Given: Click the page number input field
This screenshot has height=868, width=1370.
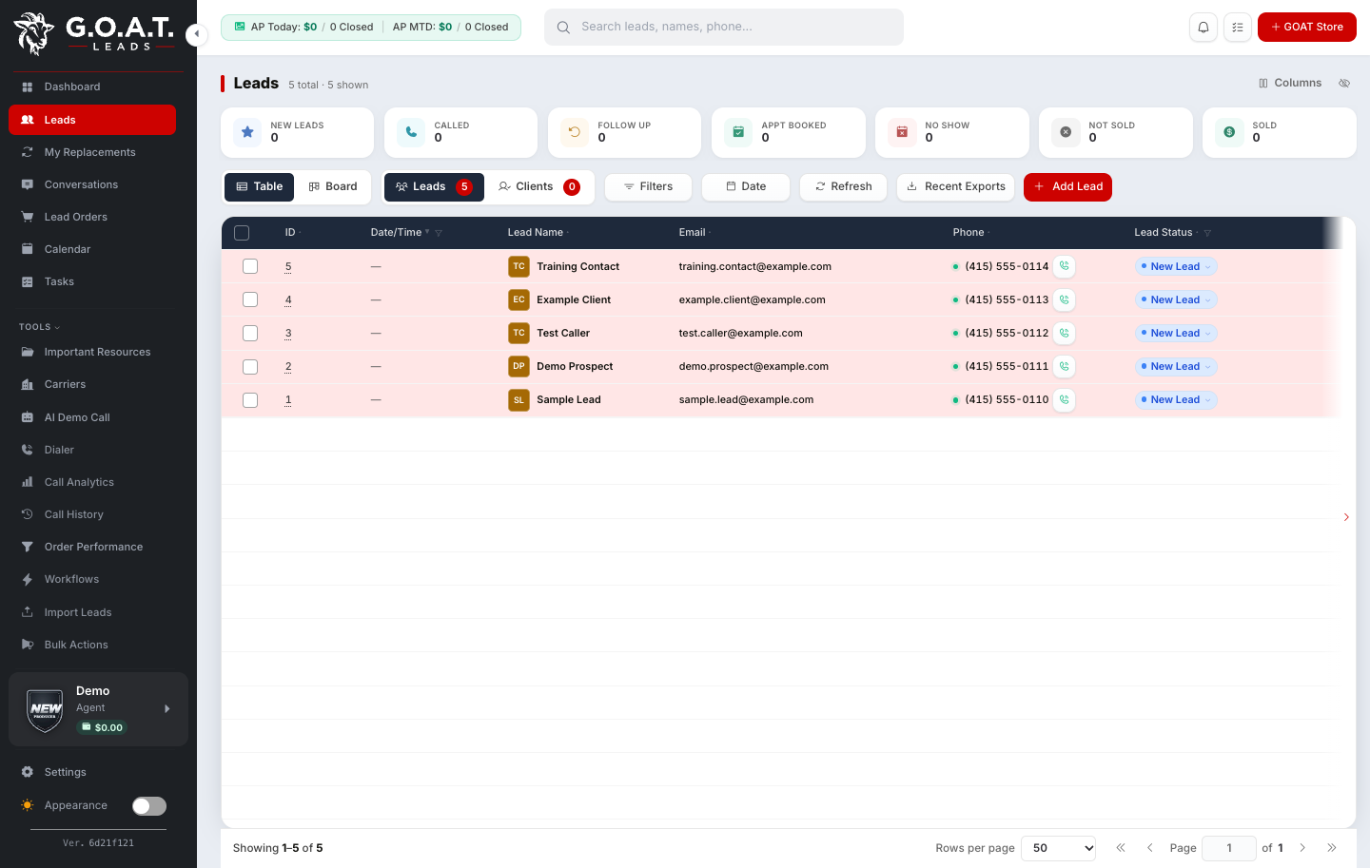Looking at the screenshot, I should (x=1229, y=848).
